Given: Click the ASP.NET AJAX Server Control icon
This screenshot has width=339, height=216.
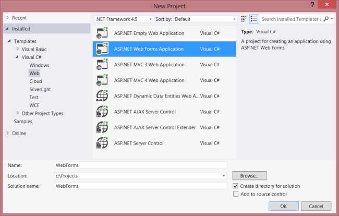Looking at the screenshot, I should tap(102, 112).
